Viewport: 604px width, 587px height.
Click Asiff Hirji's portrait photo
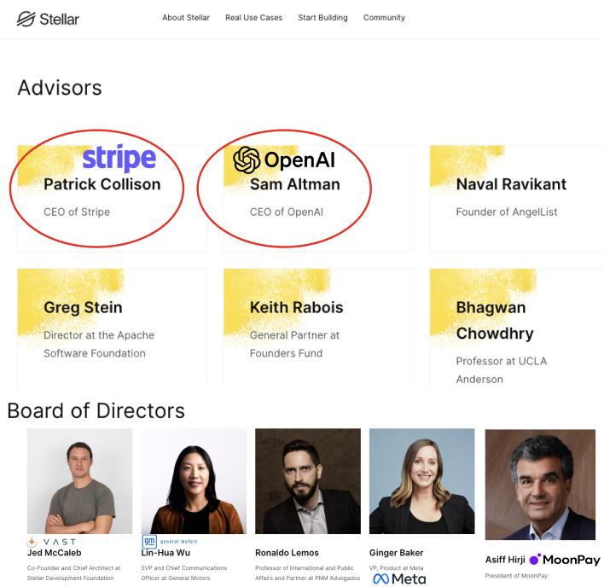[x=540, y=485]
